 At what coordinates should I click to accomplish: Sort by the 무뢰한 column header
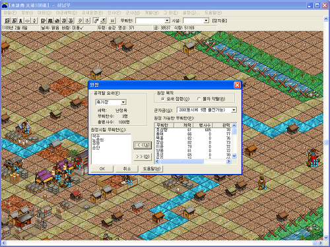click(x=164, y=125)
